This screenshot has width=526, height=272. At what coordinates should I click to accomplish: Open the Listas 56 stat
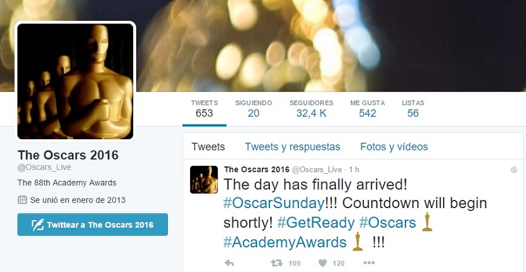tap(413, 109)
